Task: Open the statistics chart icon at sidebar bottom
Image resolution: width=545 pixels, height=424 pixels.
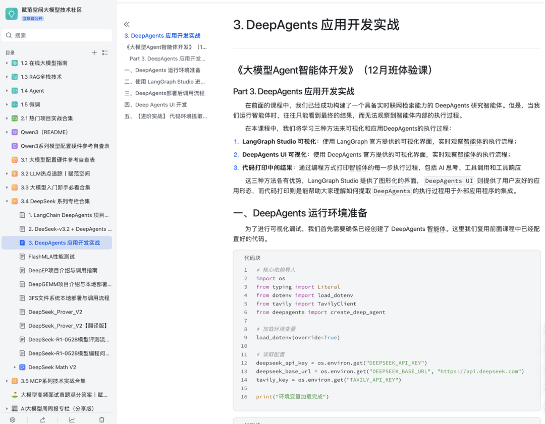Action: tap(72, 420)
